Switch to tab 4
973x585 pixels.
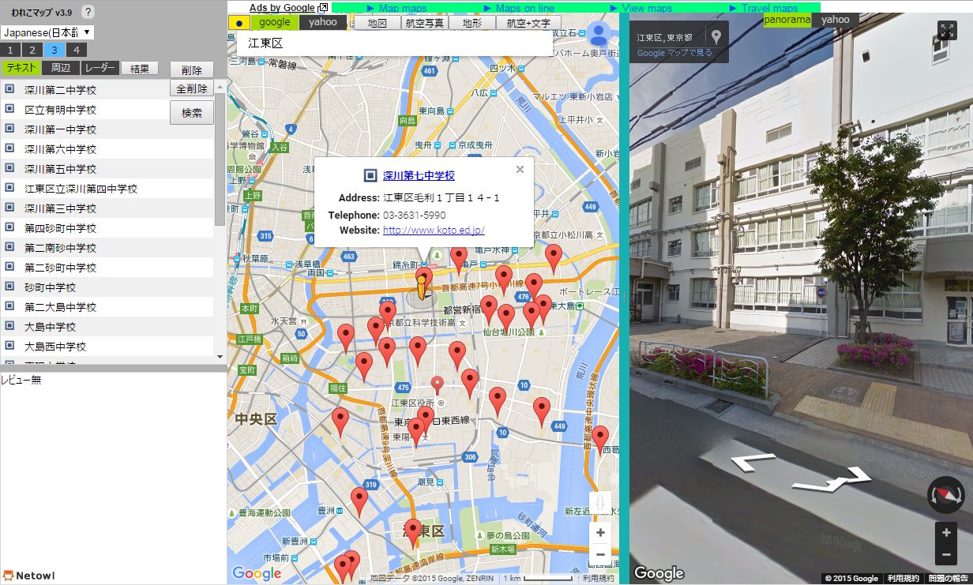click(x=77, y=50)
